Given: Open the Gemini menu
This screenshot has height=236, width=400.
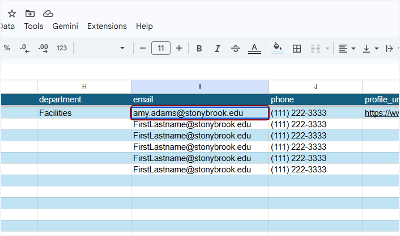Looking at the screenshot, I should [x=65, y=26].
